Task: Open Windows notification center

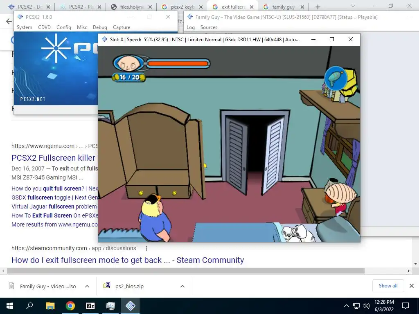Action: pyautogui.click(x=405, y=306)
